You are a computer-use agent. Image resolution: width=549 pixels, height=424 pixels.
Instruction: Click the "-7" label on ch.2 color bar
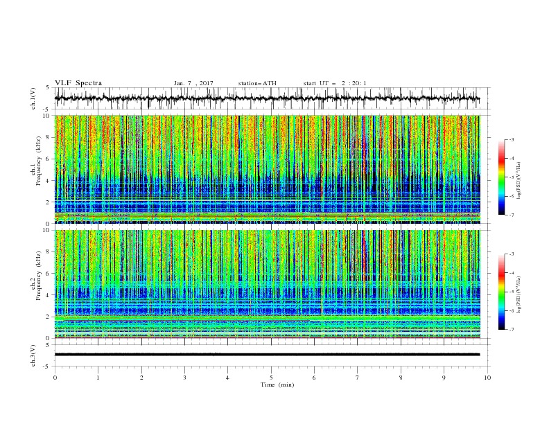point(512,329)
